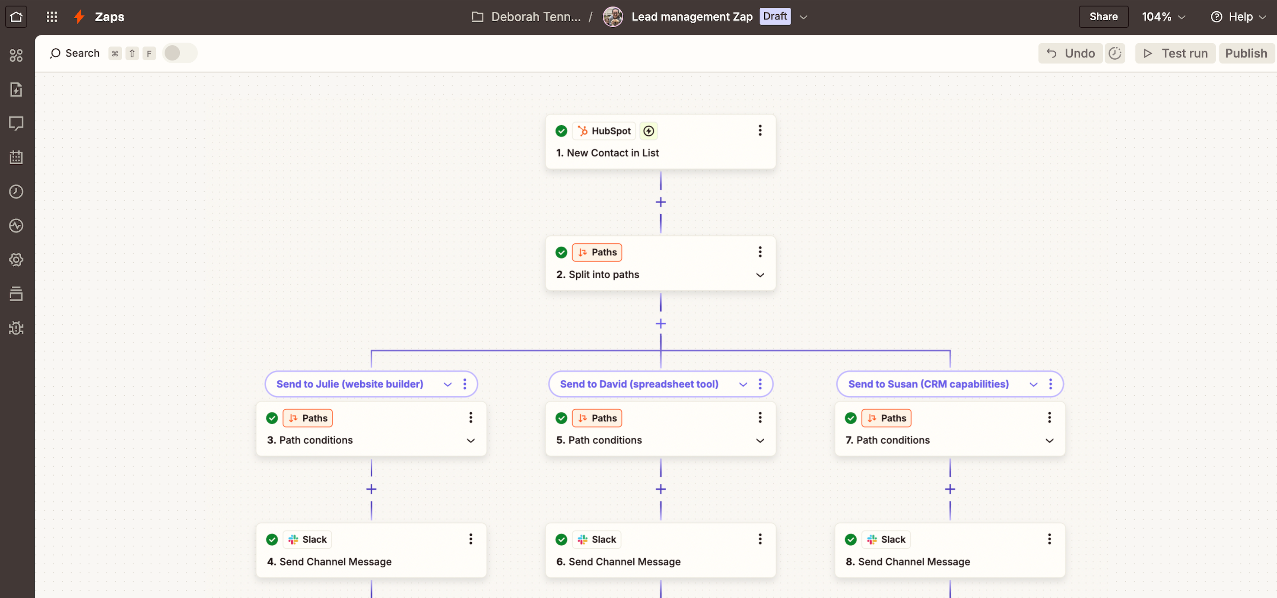Expand the Split into paths step
Image resolution: width=1277 pixels, height=598 pixels.
click(x=759, y=275)
